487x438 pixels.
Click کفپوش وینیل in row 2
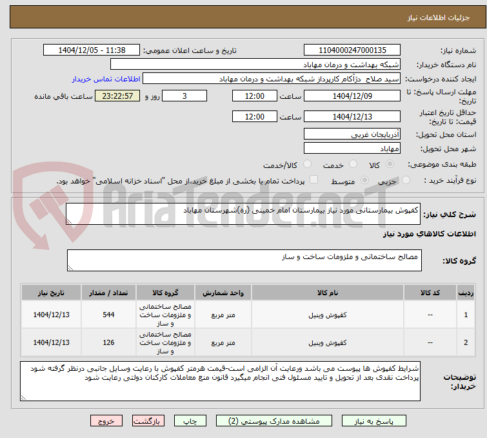328,343
